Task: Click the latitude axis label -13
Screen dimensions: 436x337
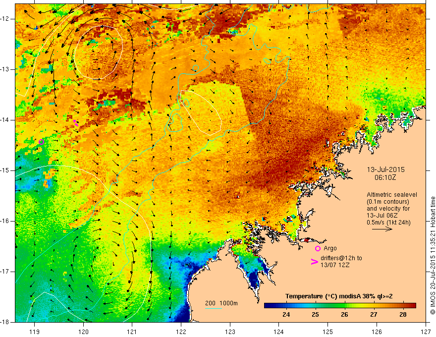Action: (x=5, y=69)
